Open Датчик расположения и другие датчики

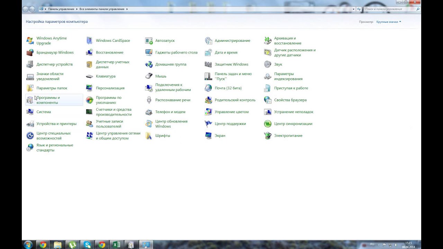click(x=295, y=53)
